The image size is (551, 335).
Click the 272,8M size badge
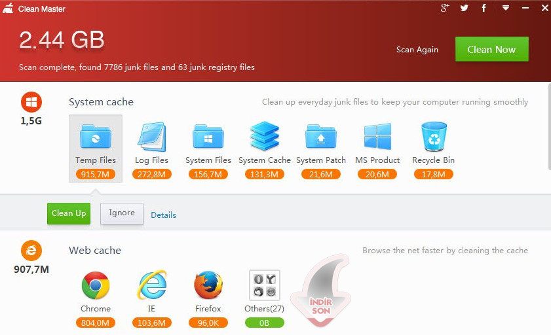152,174
